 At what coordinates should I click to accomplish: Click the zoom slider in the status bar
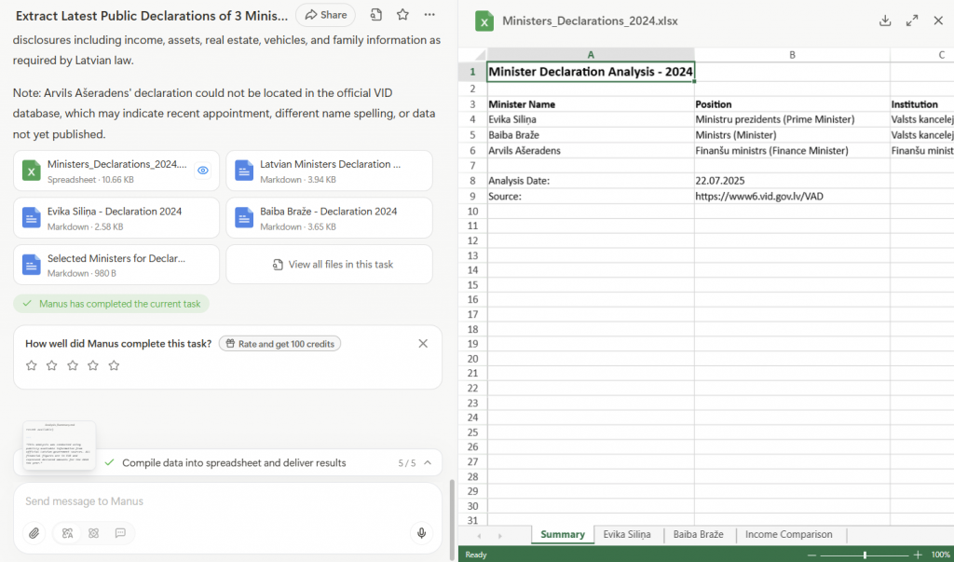tap(865, 555)
